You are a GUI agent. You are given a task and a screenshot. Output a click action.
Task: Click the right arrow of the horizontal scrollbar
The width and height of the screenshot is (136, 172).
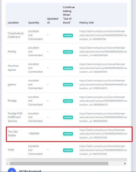[x=125, y=164]
